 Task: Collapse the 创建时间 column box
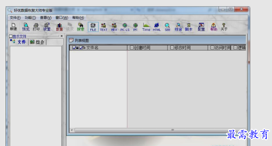[132, 48]
